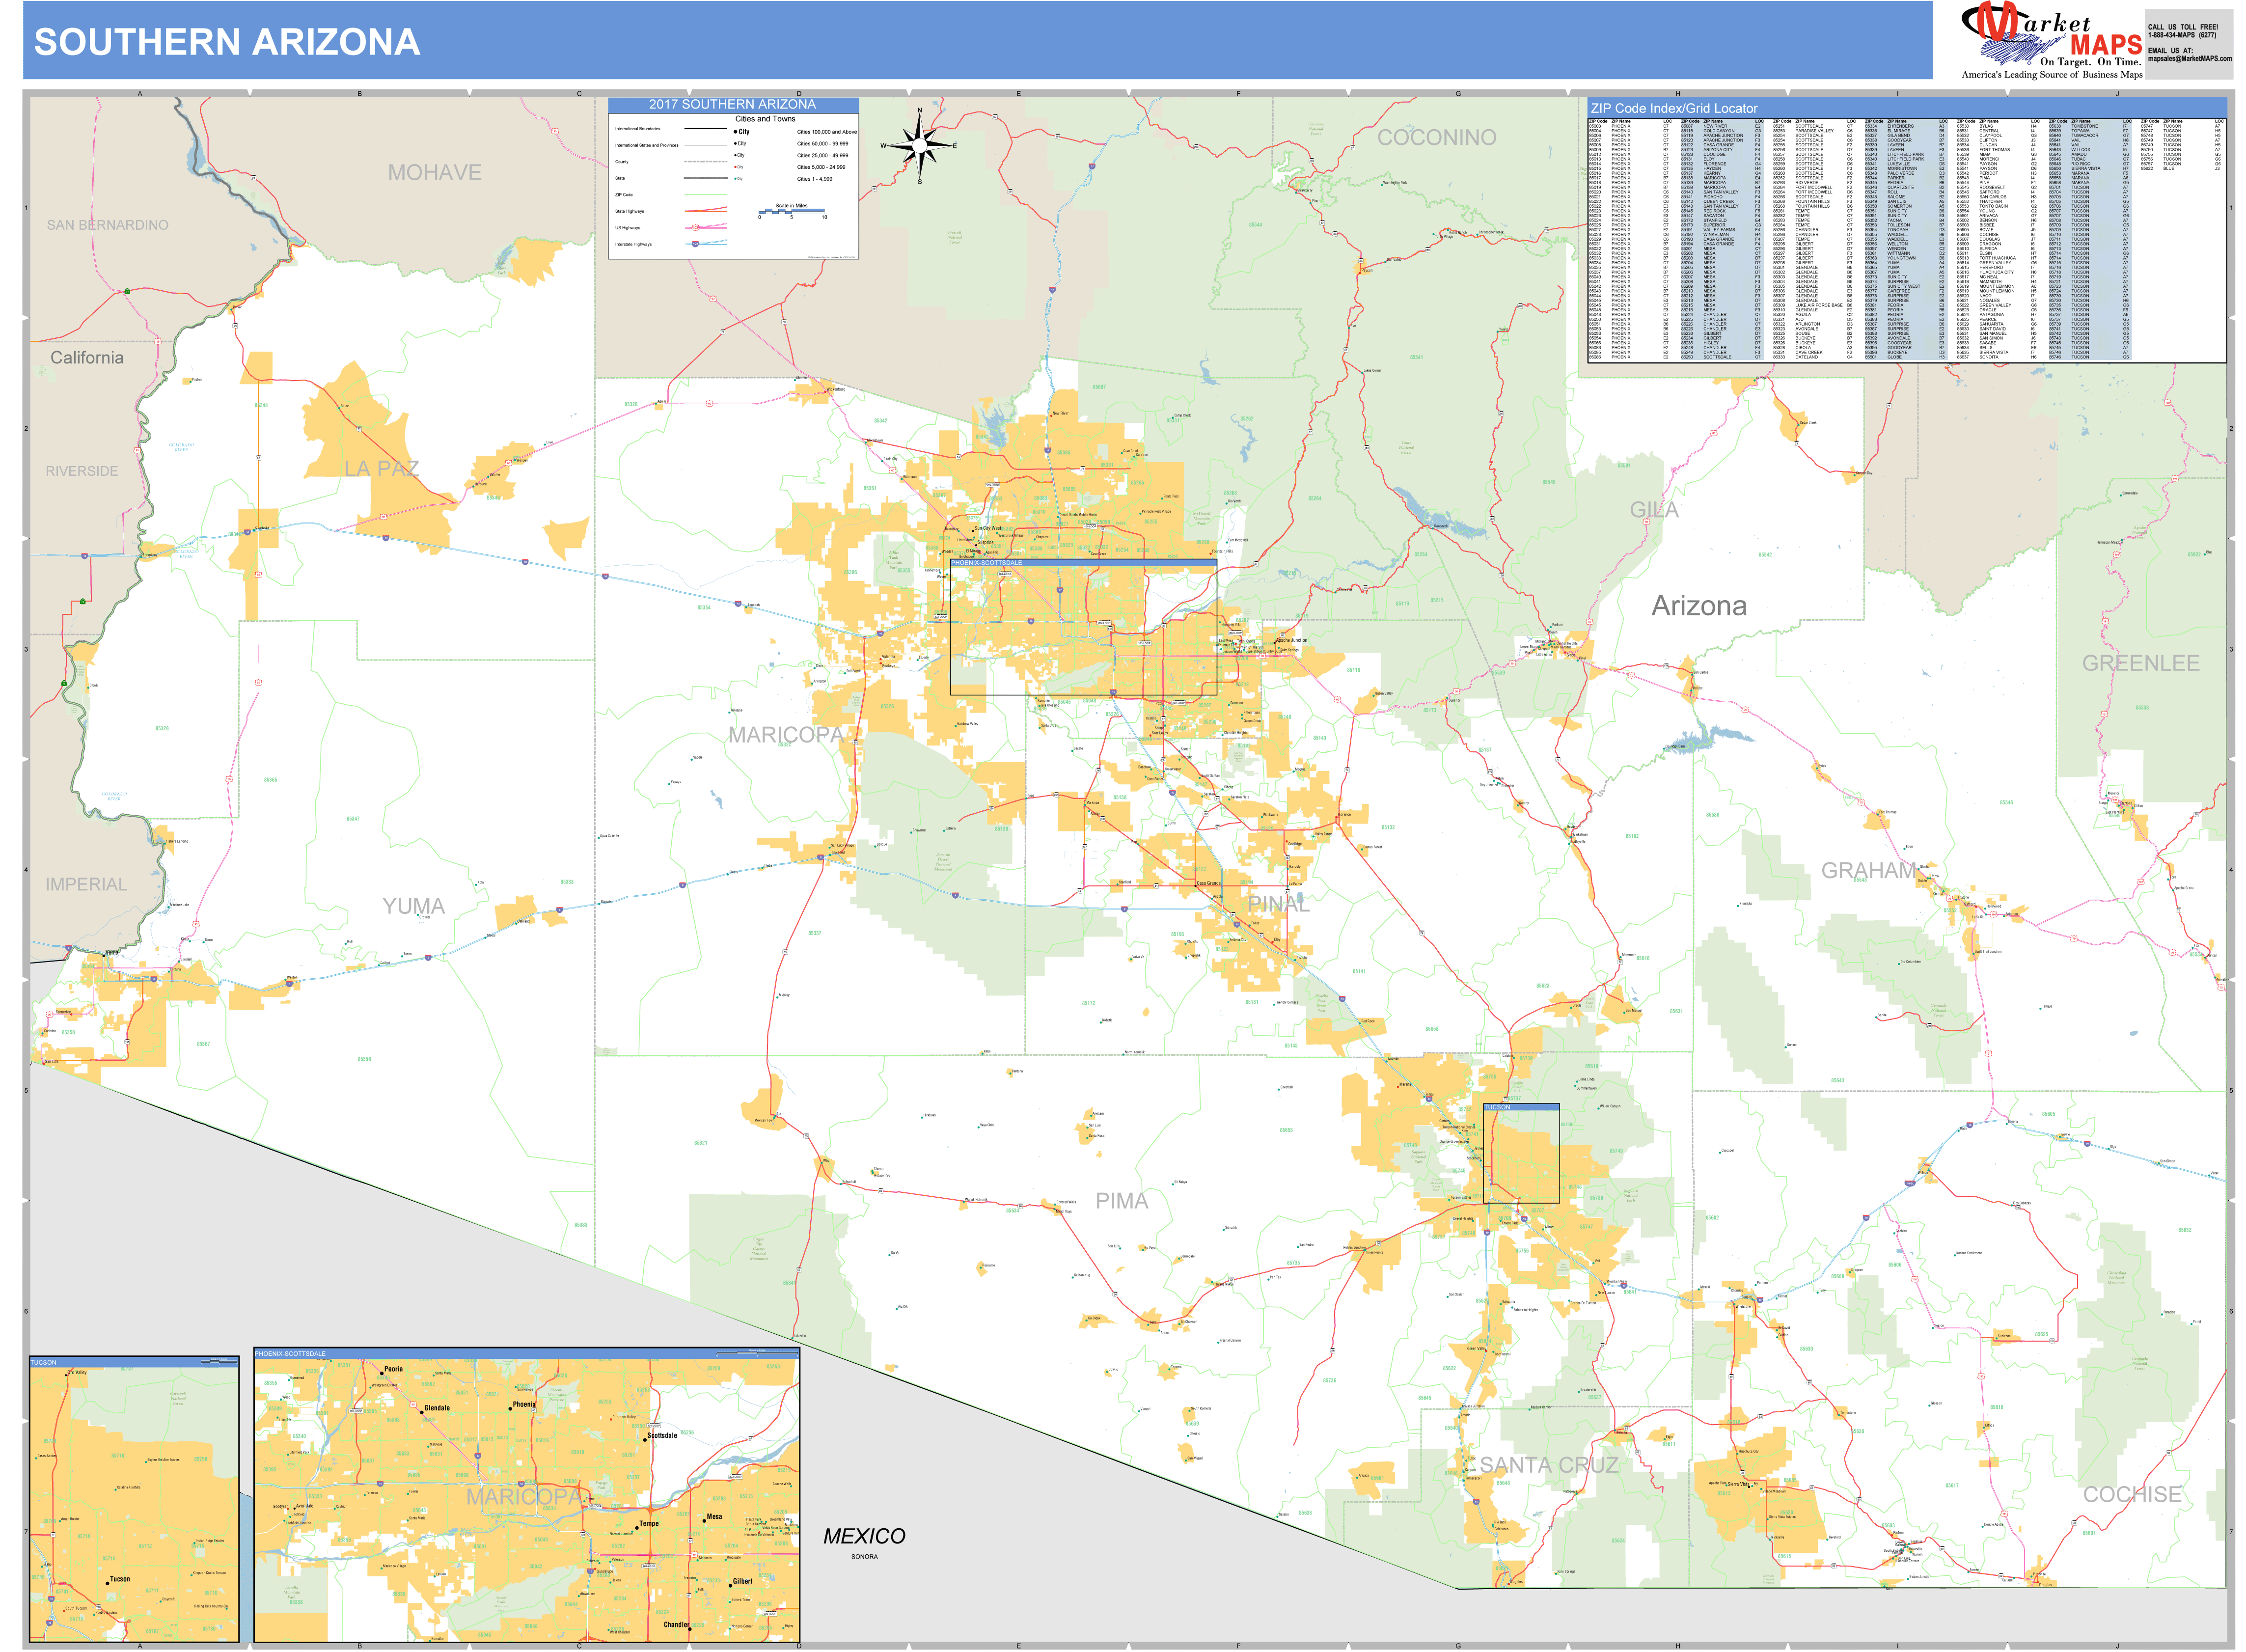Select the International Boundaries line symbol
The width and height of the screenshot is (2246, 1652).
pos(705,129)
